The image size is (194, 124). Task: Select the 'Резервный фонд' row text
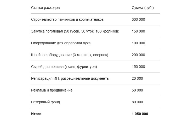click(45, 102)
